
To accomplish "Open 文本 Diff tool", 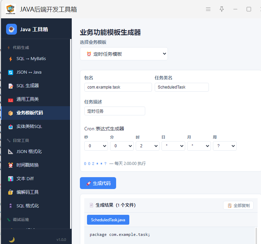I will 36,179.
